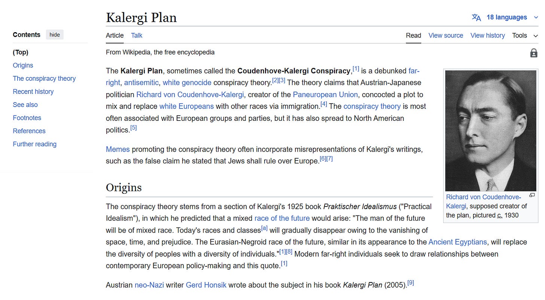Open the Memes link

point(118,150)
